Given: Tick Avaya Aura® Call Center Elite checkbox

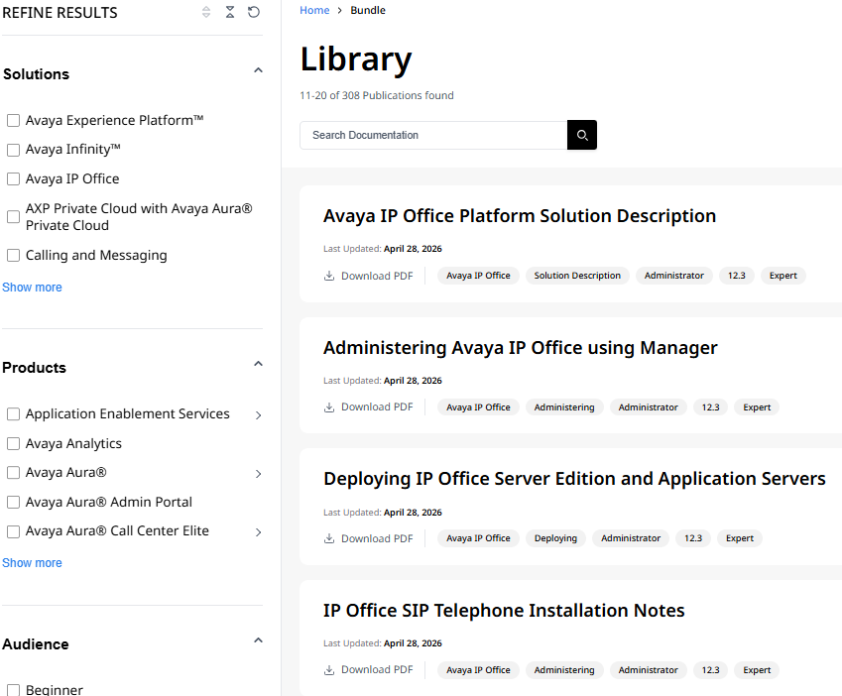Looking at the screenshot, I should [14, 531].
